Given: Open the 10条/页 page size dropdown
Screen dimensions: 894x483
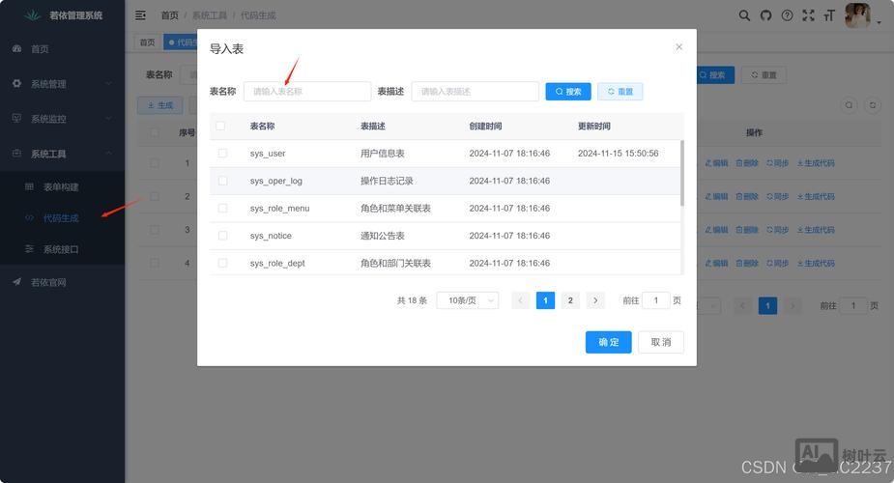Looking at the screenshot, I should click(x=468, y=300).
